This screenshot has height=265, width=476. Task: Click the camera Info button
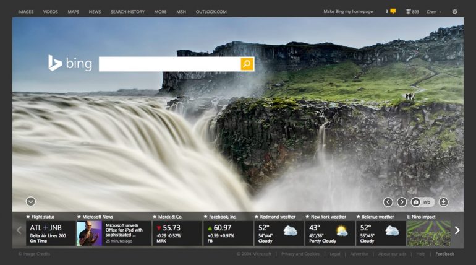coord(422,202)
